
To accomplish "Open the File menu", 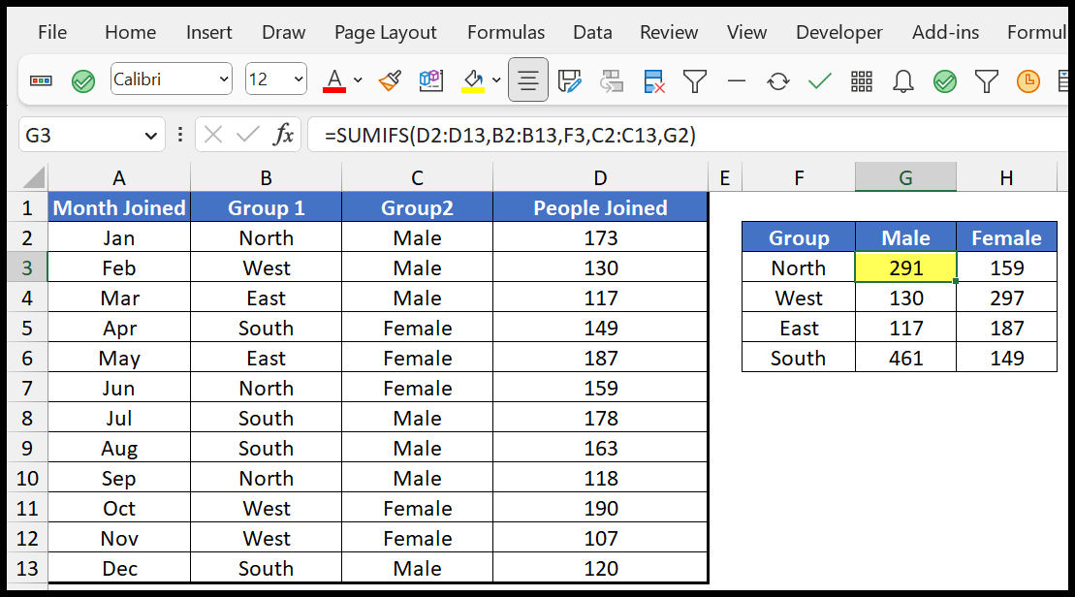I will click(x=52, y=32).
